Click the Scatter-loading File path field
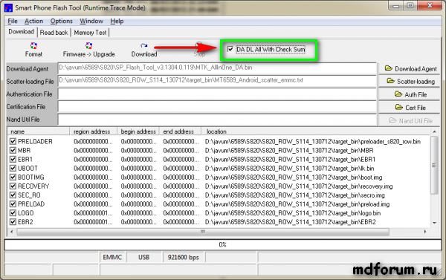Screen dimensions: 446x280 point(217,81)
